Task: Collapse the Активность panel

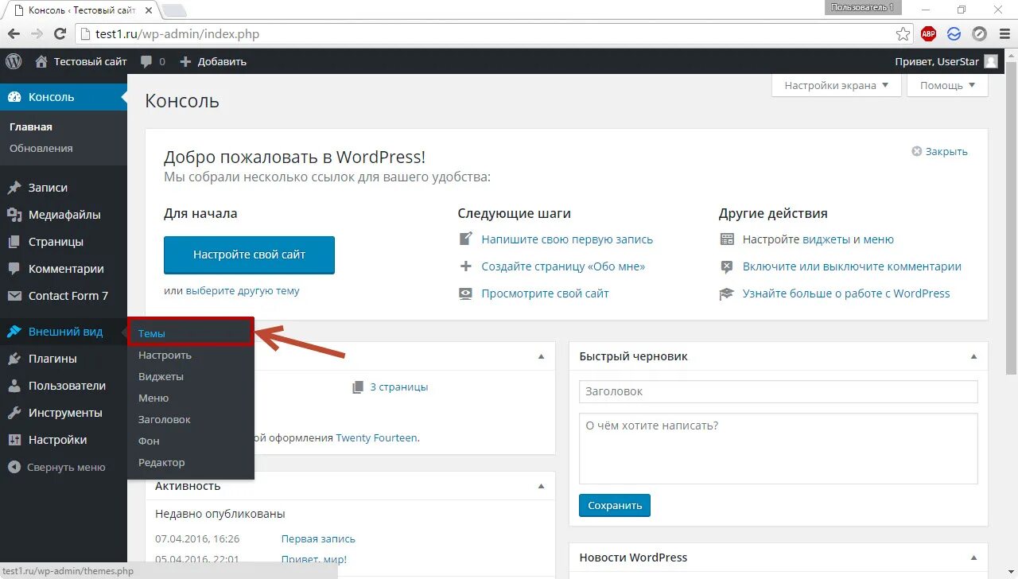Action: (x=542, y=486)
